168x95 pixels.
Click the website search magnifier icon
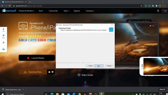(x=158, y=11)
